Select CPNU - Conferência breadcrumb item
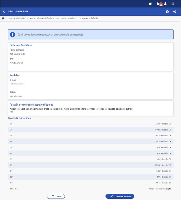This screenshot has width=181, height=200. [x=89, y=18]
